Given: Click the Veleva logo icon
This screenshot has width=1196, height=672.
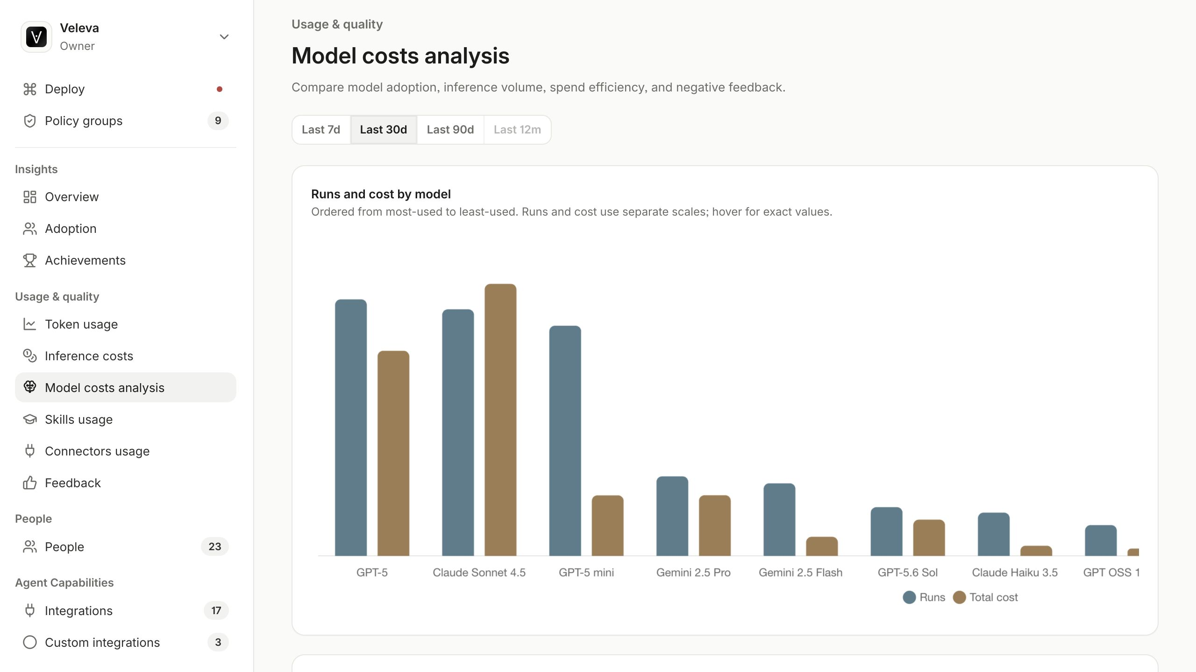Looking at the screenshot, I should click(x=36, y=37).
